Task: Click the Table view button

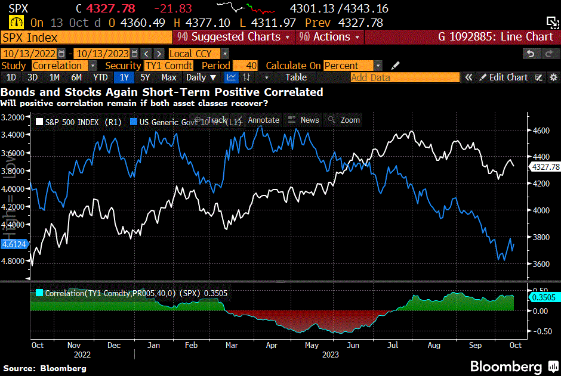Action: (x=296, y=77)
